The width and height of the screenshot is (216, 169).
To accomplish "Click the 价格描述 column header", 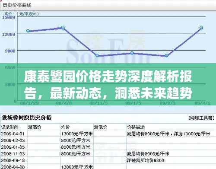I will [x=136, y=127].
